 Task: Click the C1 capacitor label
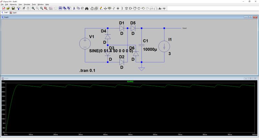tap(145, 41)
